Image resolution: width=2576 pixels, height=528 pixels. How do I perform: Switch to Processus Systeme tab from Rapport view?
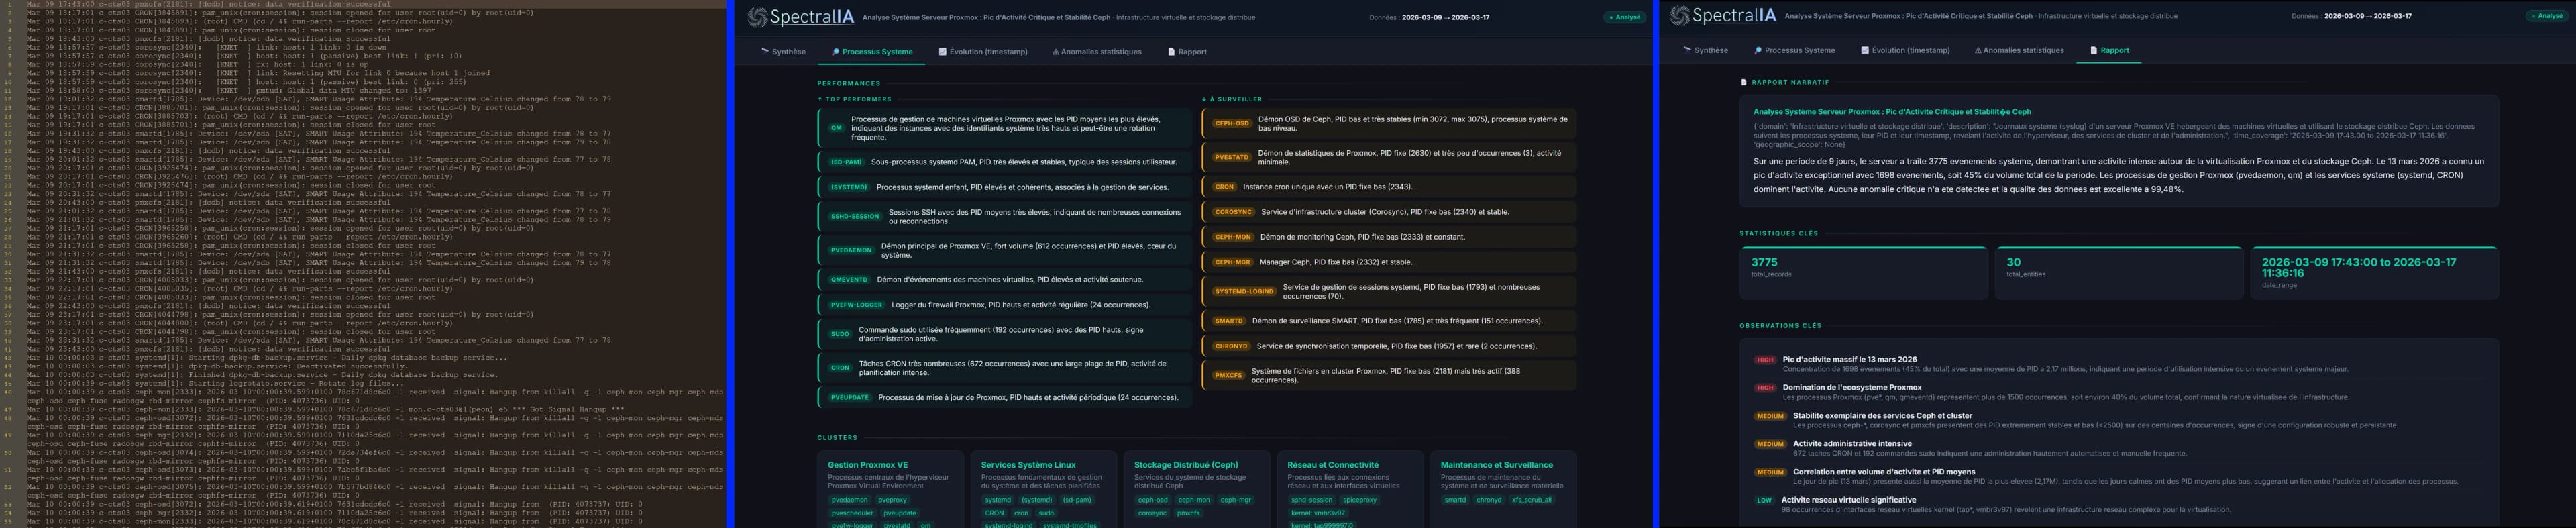tap(1795, 50)
